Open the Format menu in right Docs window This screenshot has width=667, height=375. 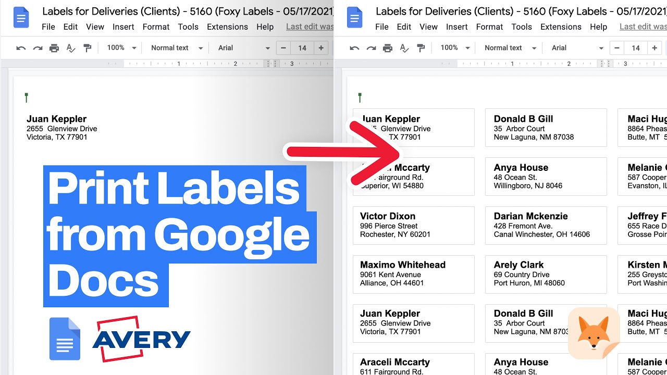point(490,27)
